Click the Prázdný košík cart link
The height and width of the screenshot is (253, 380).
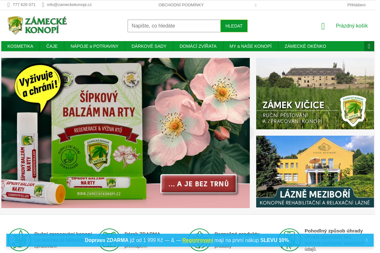352,26
